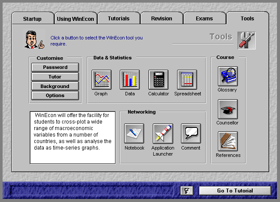Open the Counsellor graduation cap icon
Image resolution: width=280 pixels, height=202 pixels.
click(228, 109)
